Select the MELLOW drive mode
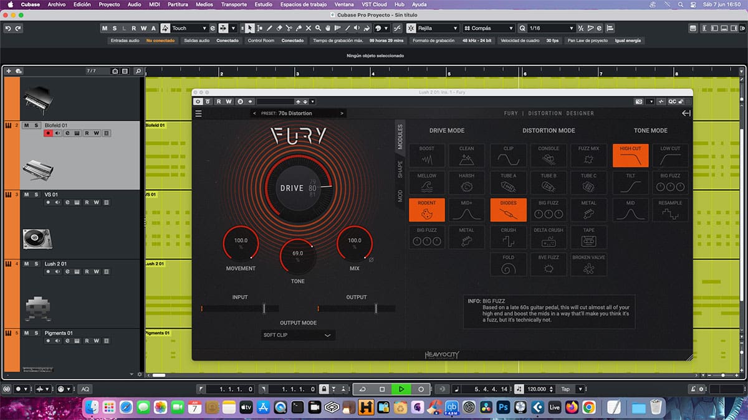748x420 pixels. click(x=427, y=183)
